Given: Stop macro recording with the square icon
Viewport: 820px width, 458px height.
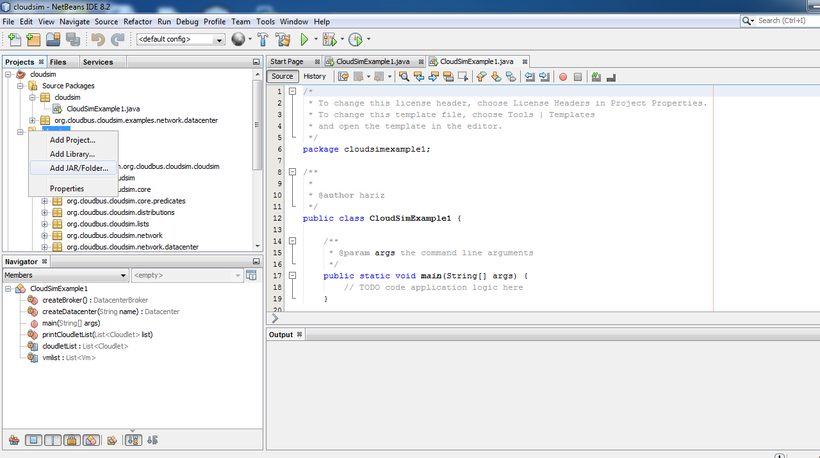Looking at the screenshot, I should 578,77.
